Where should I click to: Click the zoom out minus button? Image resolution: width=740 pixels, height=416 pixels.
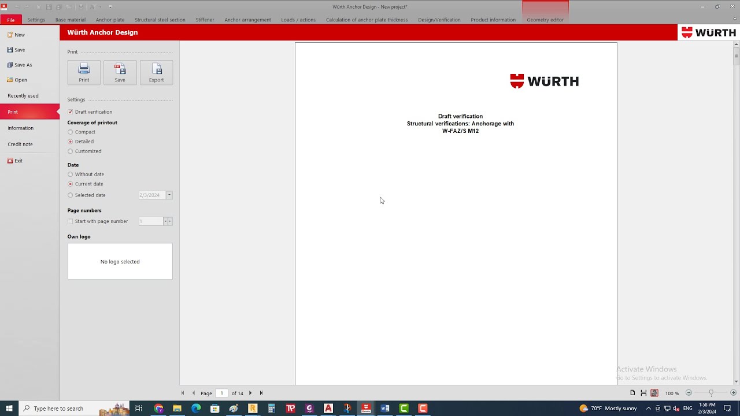tap(689, 393)
